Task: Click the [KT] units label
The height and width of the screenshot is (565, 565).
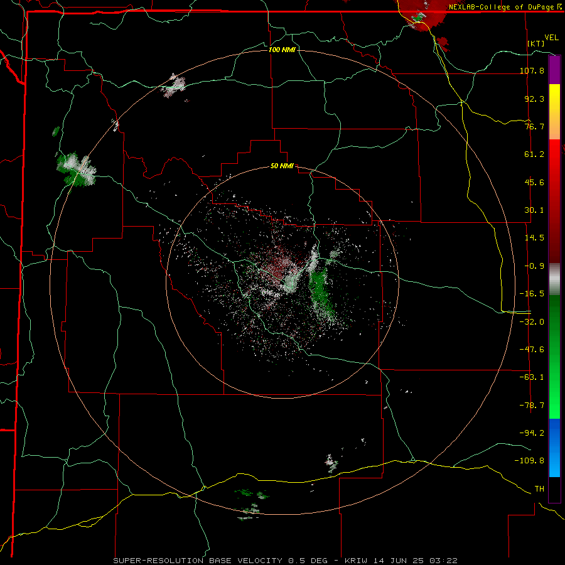Action: (x=536, y=43)
